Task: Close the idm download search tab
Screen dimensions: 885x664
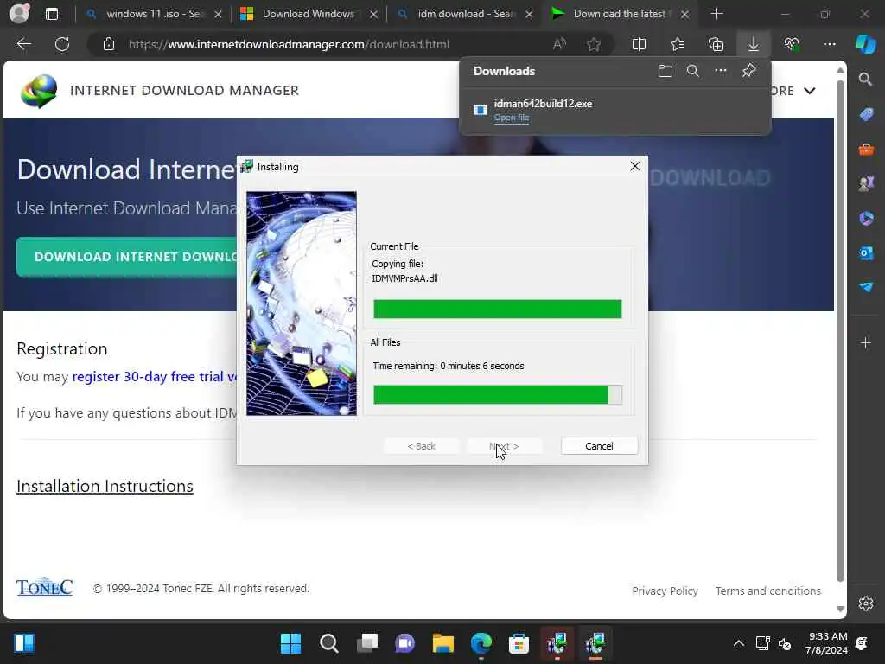Action: 529,15
